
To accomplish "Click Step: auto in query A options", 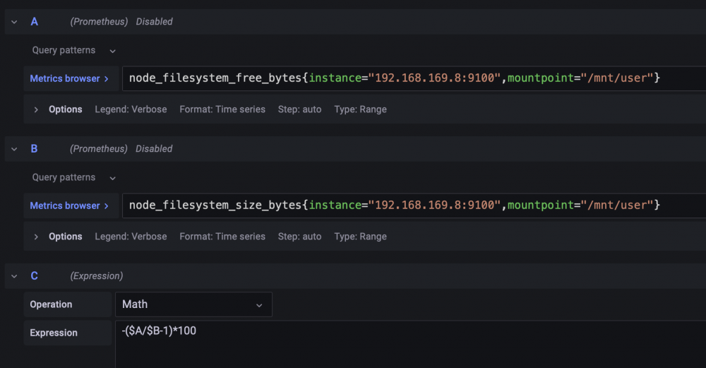I will tap(299, 109).
